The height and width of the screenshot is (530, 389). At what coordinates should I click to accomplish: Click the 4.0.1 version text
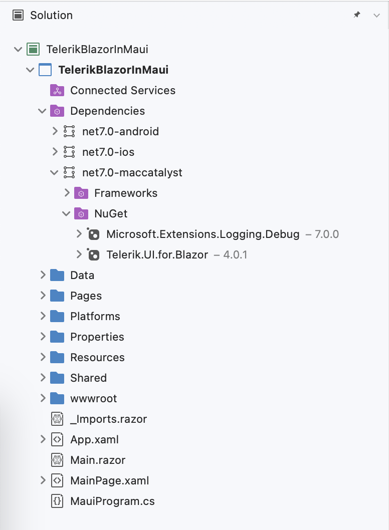point(235,254)
